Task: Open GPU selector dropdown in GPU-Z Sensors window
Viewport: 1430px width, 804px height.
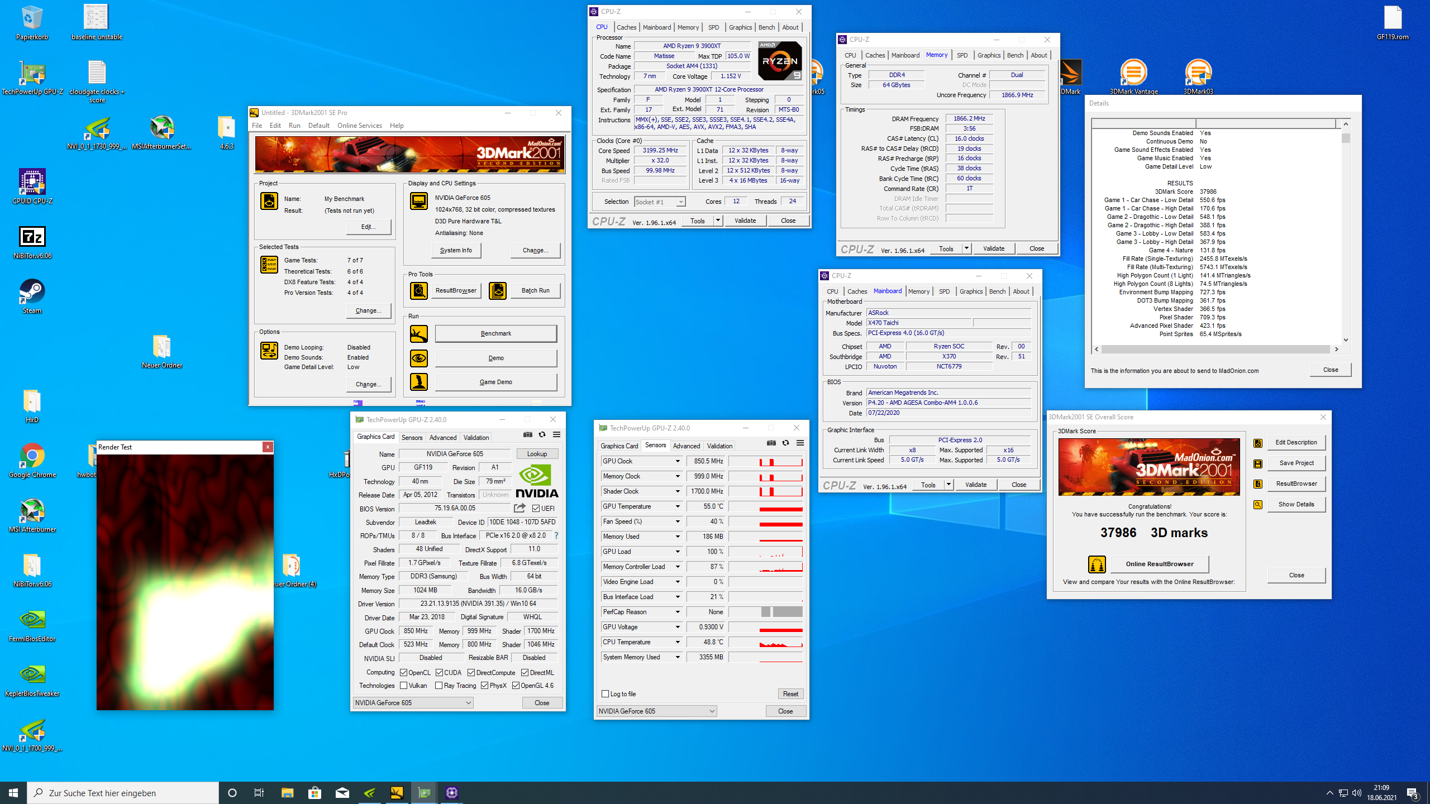Action: coord(656,711)
